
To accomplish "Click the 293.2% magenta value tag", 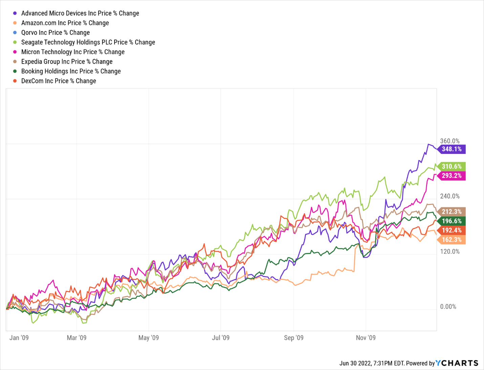I will (x=452, y=176).
